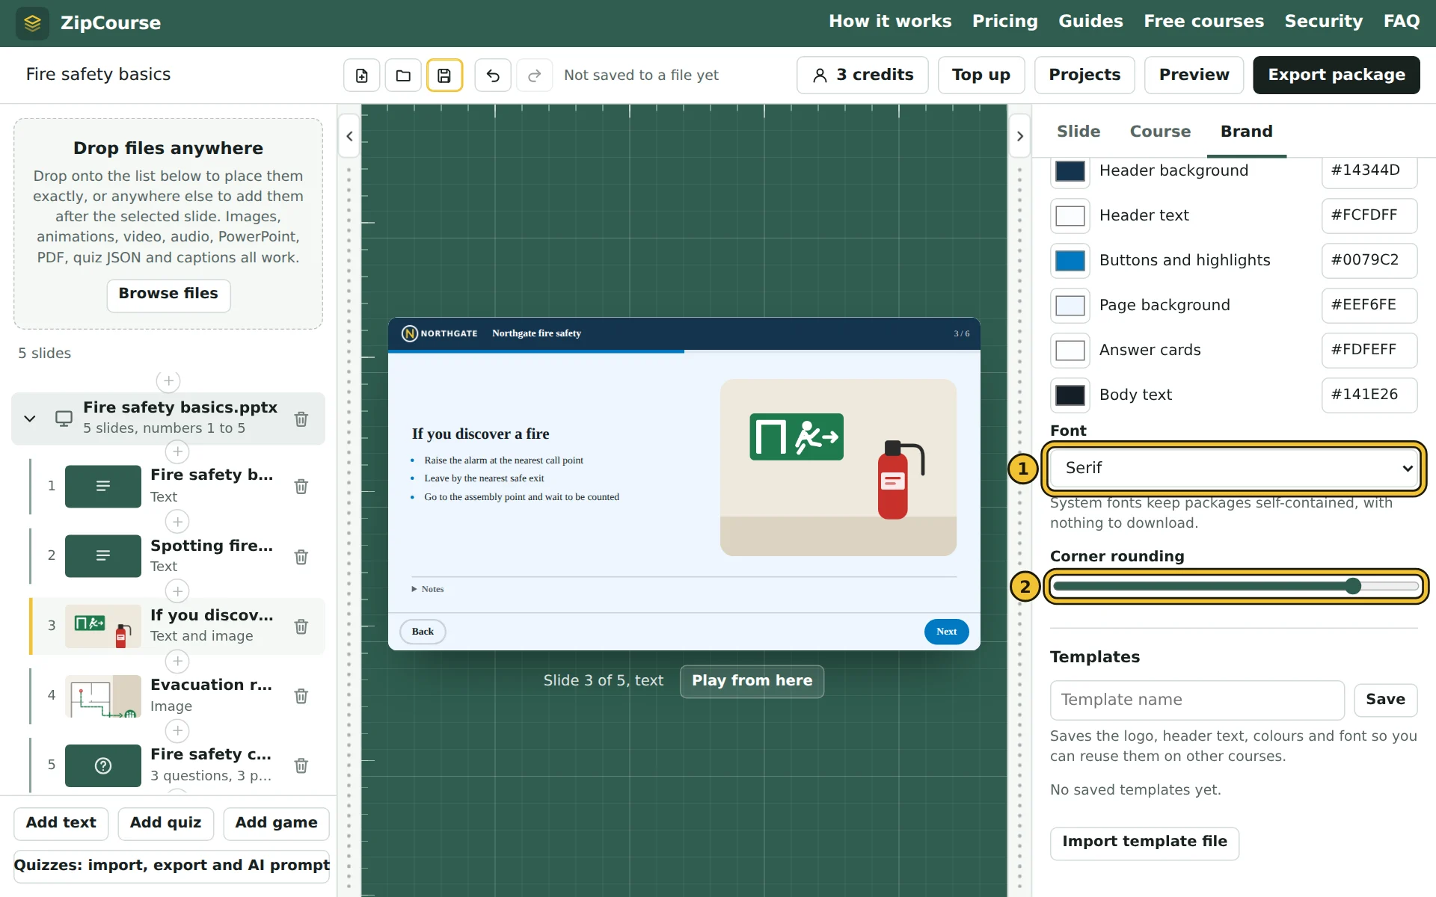Image resolution: width=1436 pixels, height=897 pixels.
Task: Insert slide with plus after slide 4
Action: click(177, 730)
